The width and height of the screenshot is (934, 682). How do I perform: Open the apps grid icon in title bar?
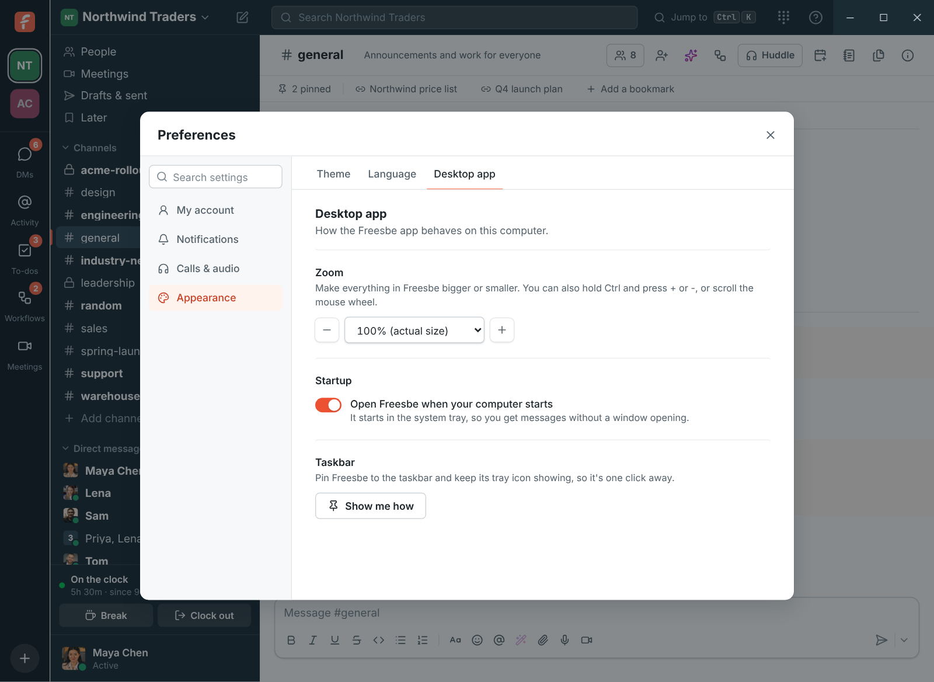(x=783, y=18)
